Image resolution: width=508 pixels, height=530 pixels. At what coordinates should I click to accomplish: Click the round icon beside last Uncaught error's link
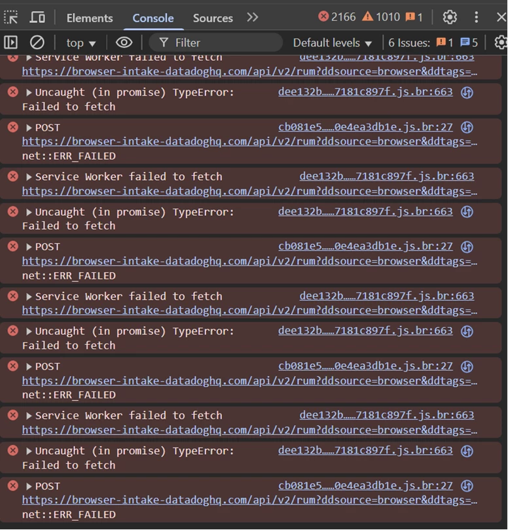click(x=467, y=451)
